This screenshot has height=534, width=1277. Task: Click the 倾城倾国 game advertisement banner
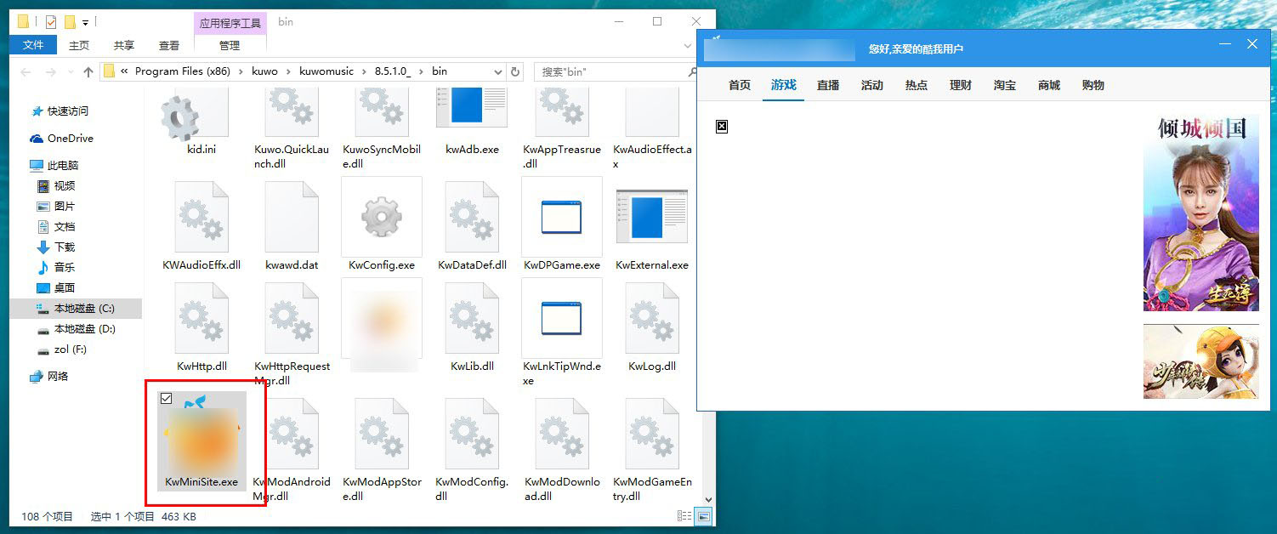click(1200, 213)
